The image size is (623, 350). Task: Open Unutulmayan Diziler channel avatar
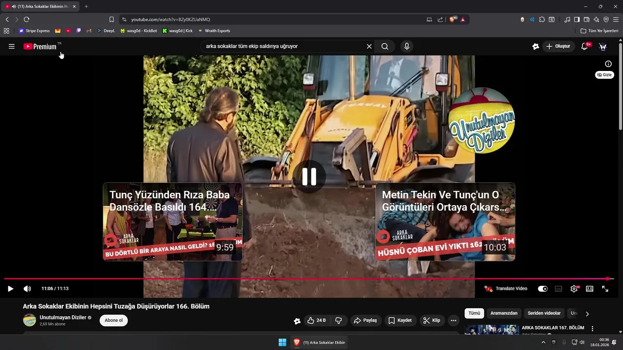coord(30,320)
